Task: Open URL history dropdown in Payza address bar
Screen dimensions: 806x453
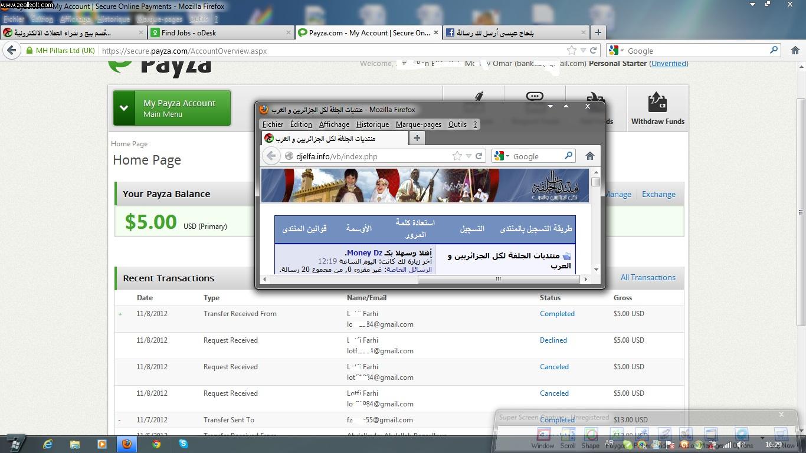Action: [583, 51]
